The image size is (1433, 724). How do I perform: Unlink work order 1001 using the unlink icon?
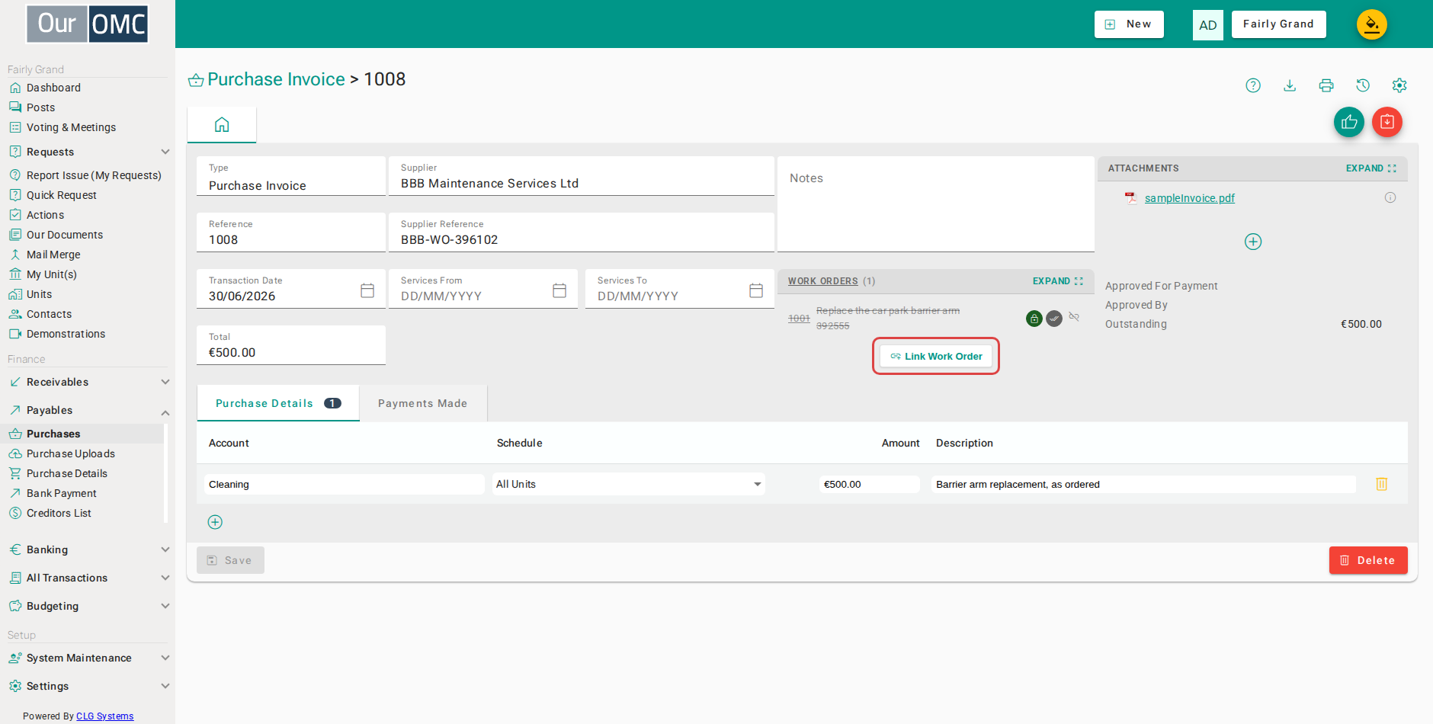1074,317
